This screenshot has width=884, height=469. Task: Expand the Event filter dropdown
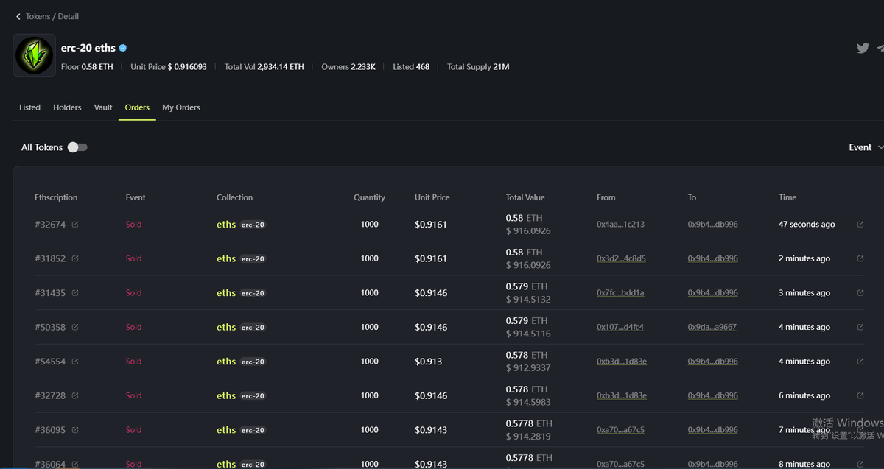(x=866, y=147)
